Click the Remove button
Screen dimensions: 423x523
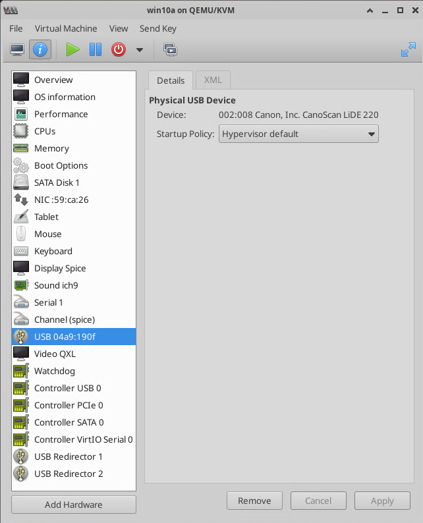254,501
